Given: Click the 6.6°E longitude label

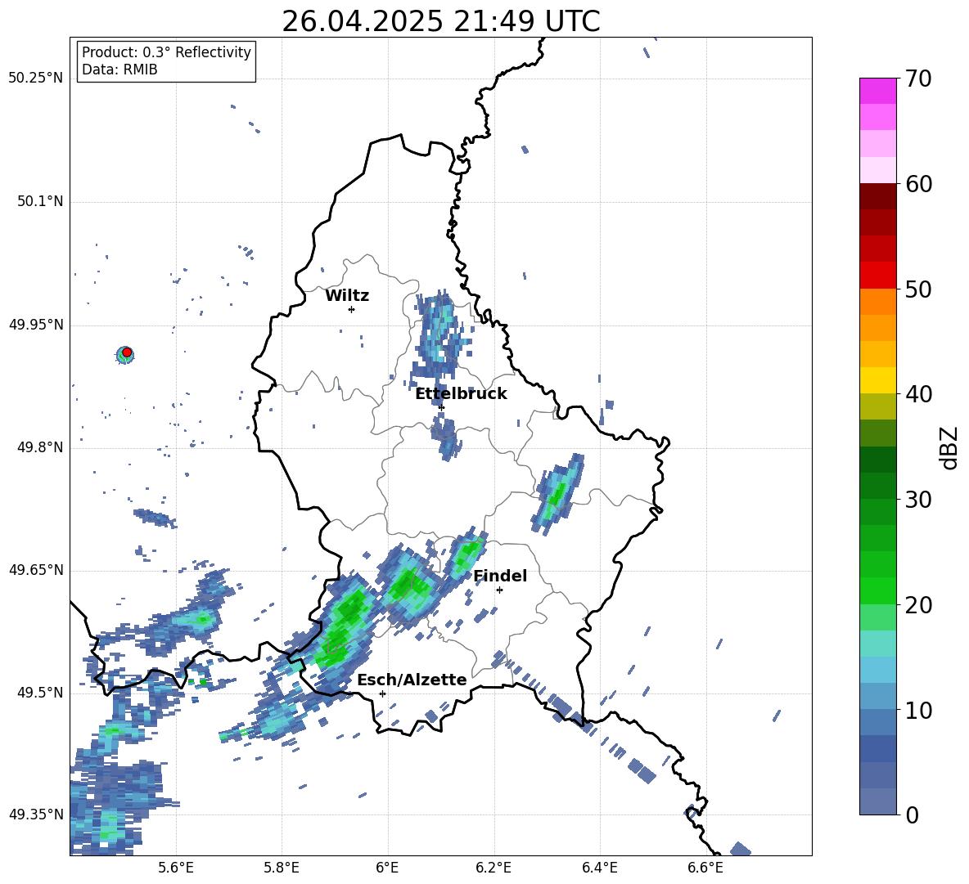Looking at the screenshot, I should point(705,868).
